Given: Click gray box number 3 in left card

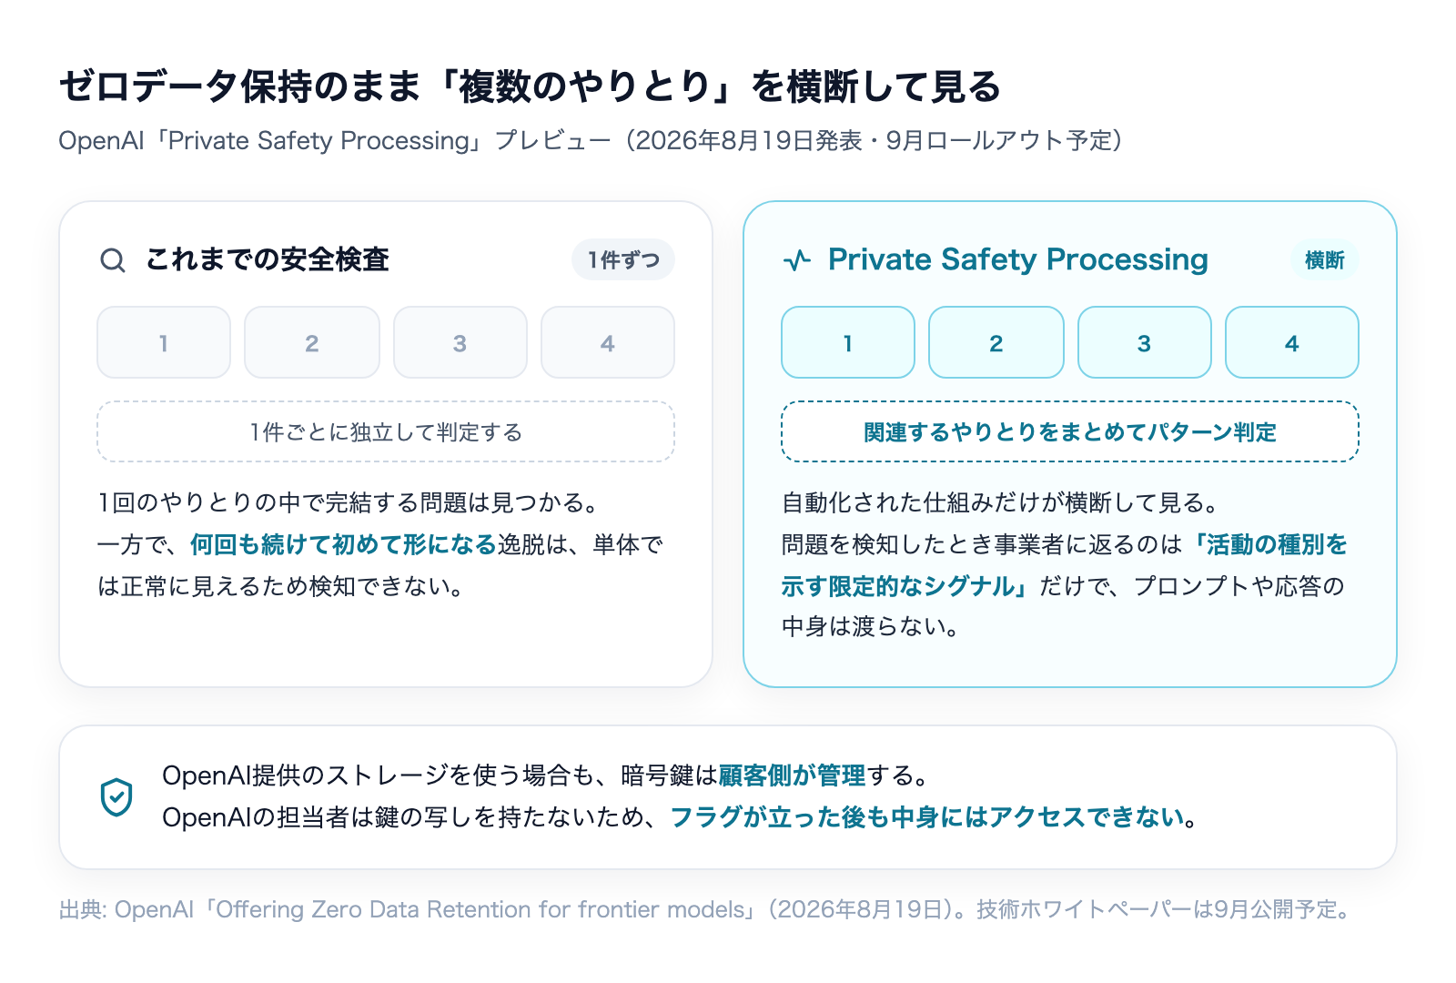Looking at the screenshot, I should point(460,342).
